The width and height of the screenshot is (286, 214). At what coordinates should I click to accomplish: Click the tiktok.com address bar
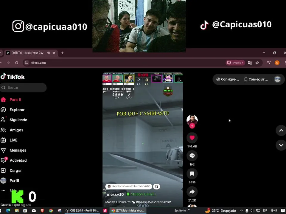(124, 63)
